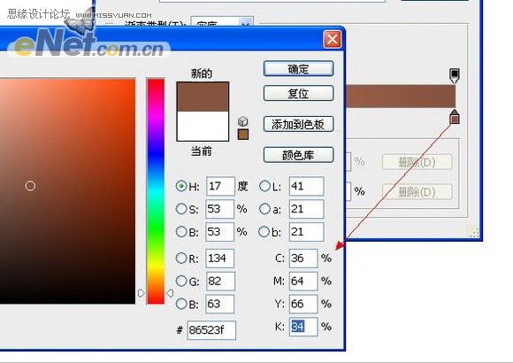
Task: Select the S saturation radio button
Action: (x=181, y=209)
